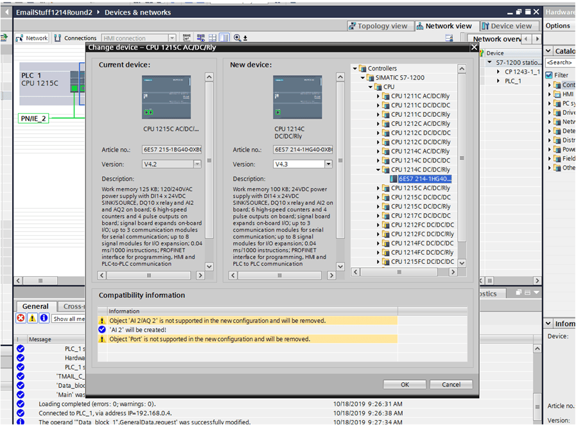Expand CPU 1211C AC/DC/Rly tree node

[378, 96]
